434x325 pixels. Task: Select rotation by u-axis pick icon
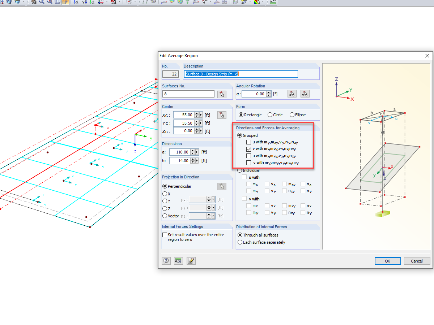tap(292, 94)
